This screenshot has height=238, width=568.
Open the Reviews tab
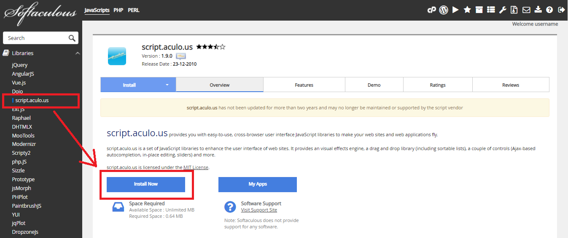pos(510,85)
